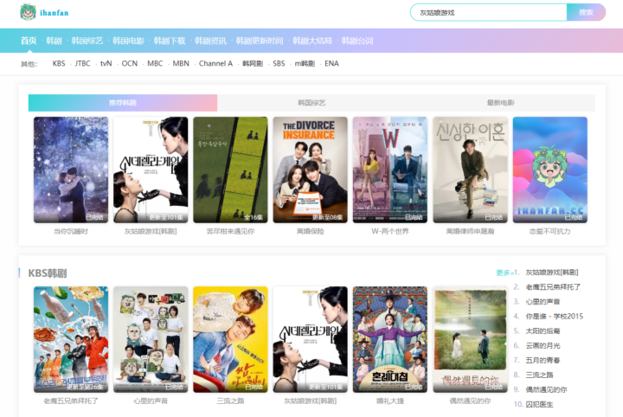
Task: Click the 婚礼大捷 drama poster
Action: click(389, 339)
